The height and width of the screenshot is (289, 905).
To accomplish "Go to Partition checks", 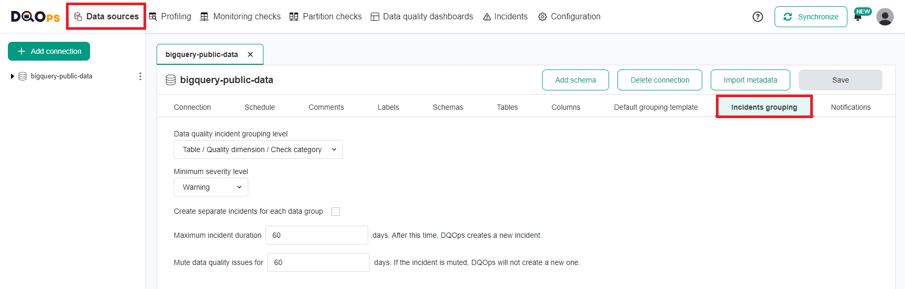I will (x=326, y=16).
